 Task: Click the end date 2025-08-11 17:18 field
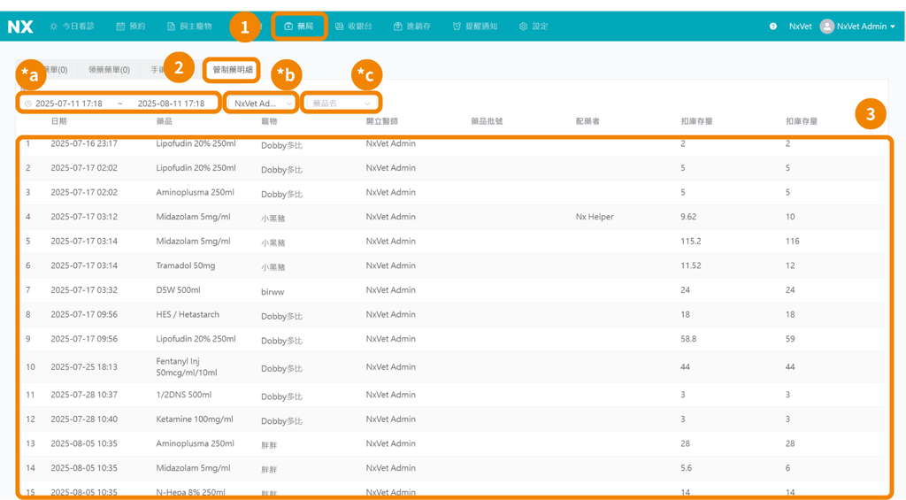171,104
